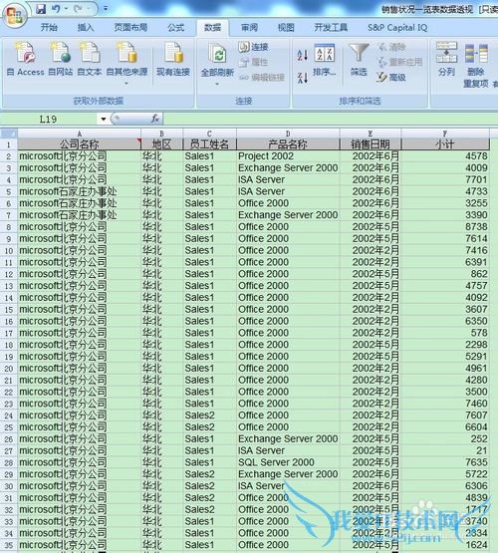Screen dimensions: 498x553
Task: Import data 自文本 from text file
Action: coord(90,59)
